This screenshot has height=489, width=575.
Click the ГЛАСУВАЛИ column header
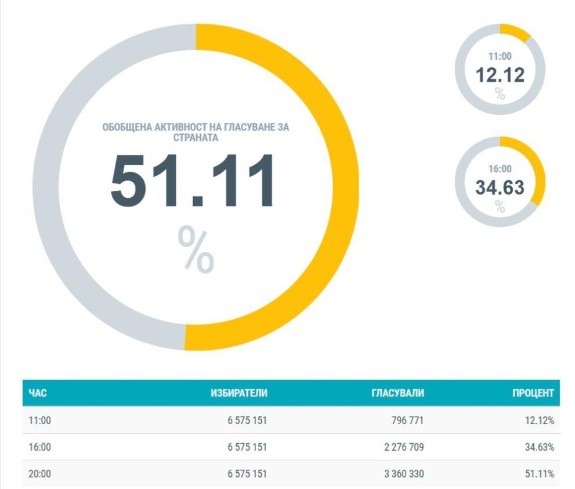[x=397, y=393]
